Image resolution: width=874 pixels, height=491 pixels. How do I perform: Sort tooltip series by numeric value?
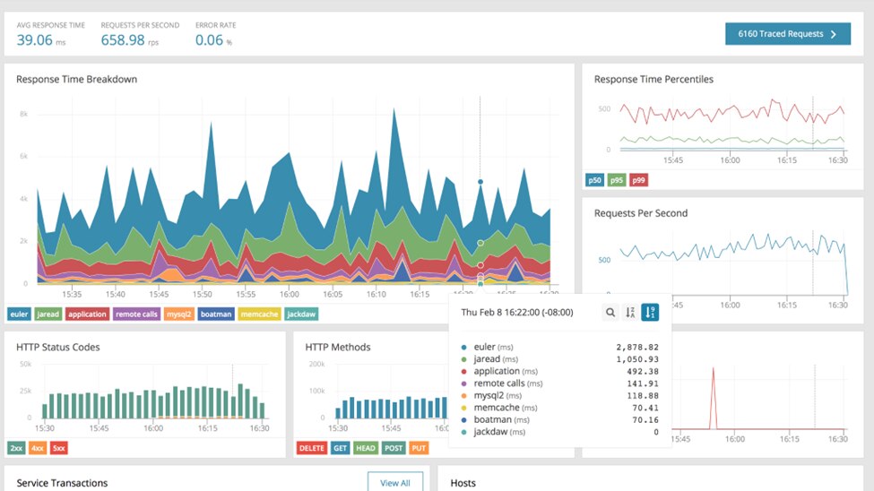[650, 313]
